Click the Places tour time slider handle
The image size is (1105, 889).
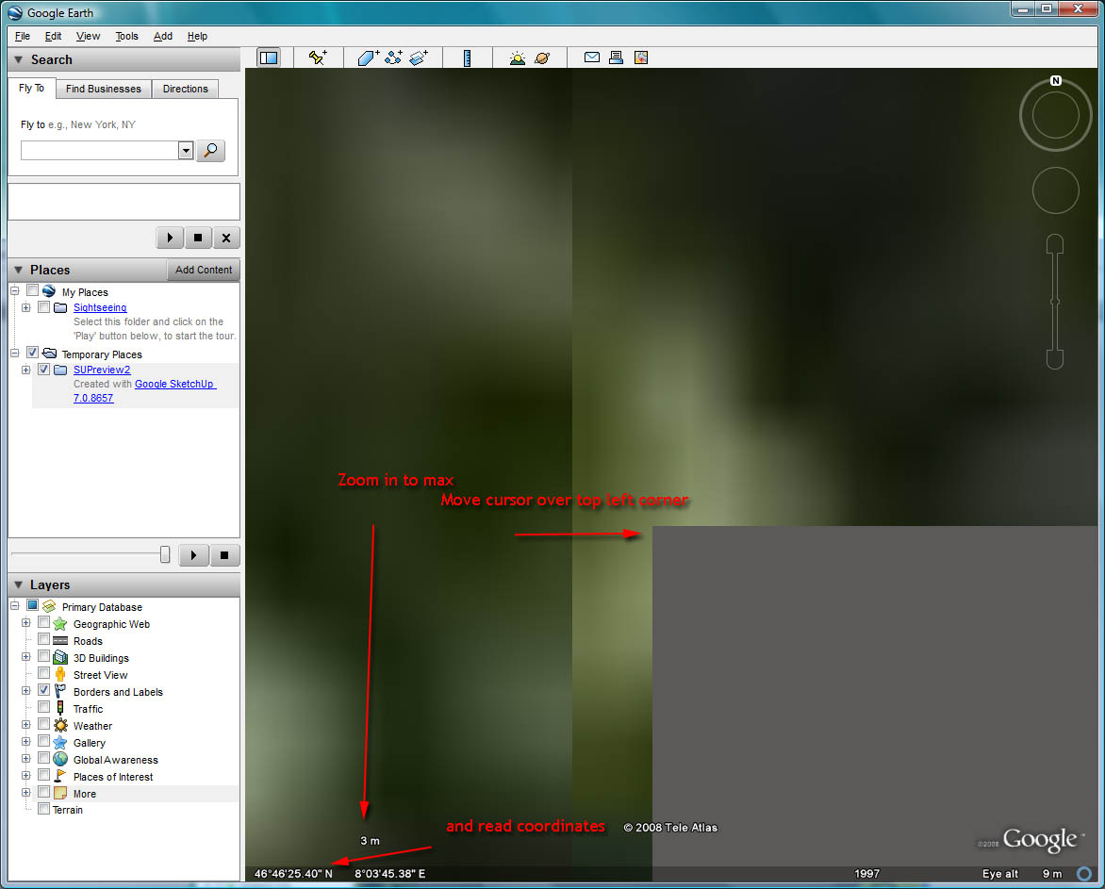pyautogui.click(x=165, y=554)
